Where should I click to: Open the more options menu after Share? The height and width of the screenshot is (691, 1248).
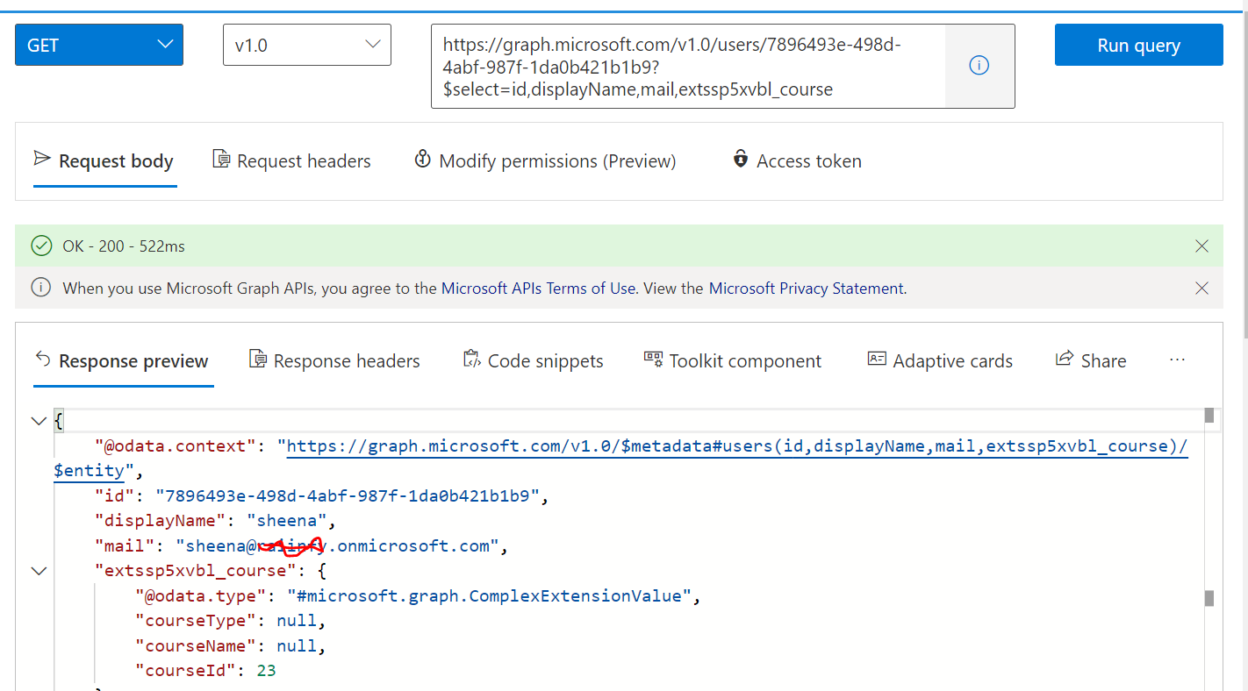(x=1177, y=358)
